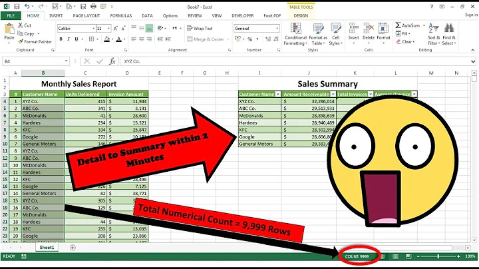This screenshot has width=479, height=269.
Task: Click zoom in plus button
Action: [458, 256]
